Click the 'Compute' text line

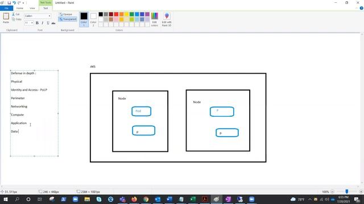click(x=17, y=114)
